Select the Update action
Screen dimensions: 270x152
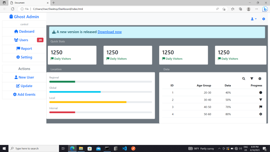[24, 86]
